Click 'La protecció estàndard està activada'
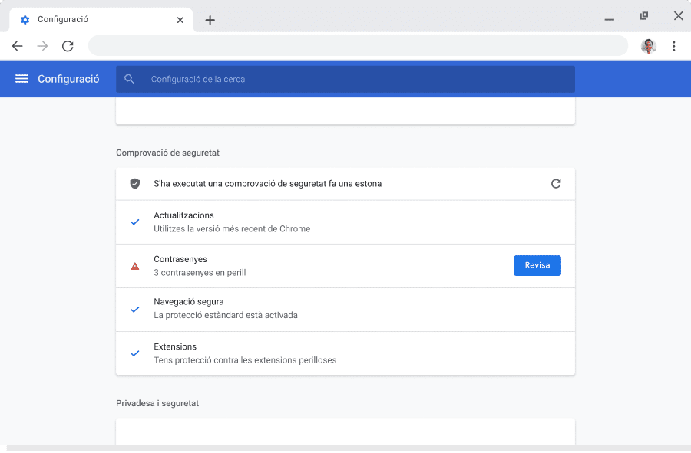691x453 pixels. (x=226, y=315)
